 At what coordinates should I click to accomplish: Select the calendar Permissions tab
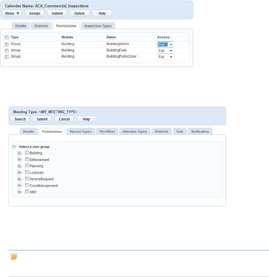66,26
